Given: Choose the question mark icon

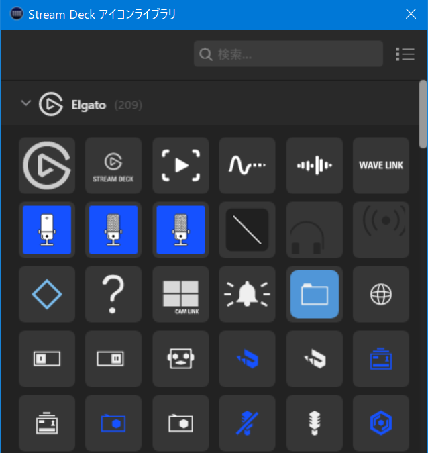Looking at the screenshot, I should pos(113,294).
